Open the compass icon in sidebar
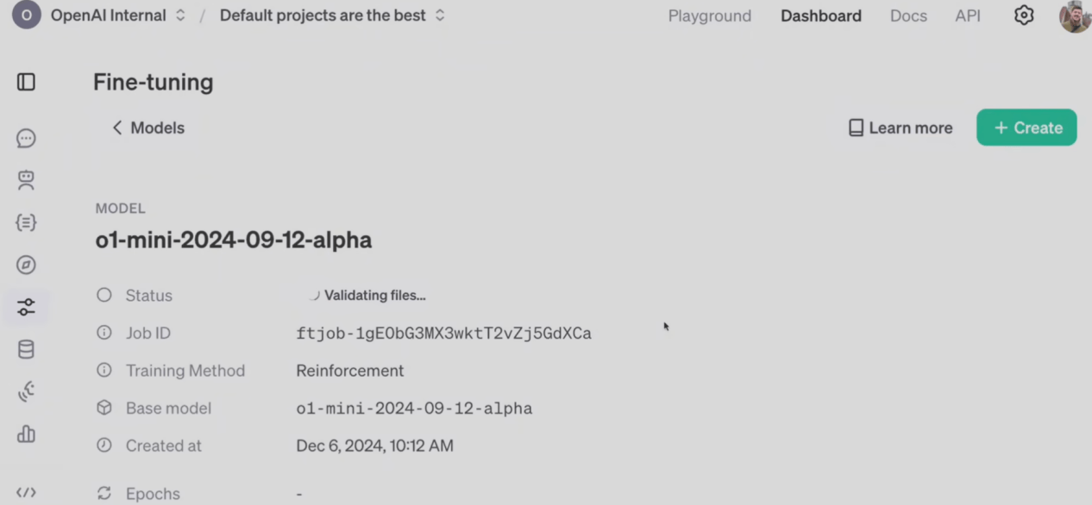 (x=26, y=265)
